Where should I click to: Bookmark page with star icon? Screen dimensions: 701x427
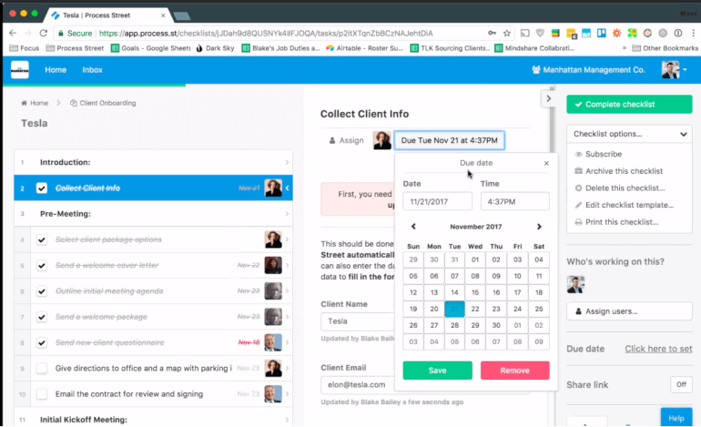coord(506,33)
